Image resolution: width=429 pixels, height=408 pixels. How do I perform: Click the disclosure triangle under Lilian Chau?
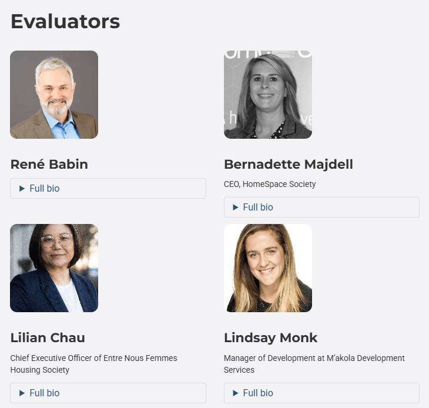[x=22, y=393]
